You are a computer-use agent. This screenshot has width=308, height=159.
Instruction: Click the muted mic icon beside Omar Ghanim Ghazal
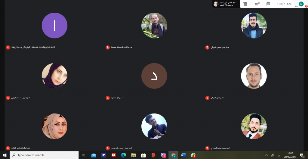point(108,48)
